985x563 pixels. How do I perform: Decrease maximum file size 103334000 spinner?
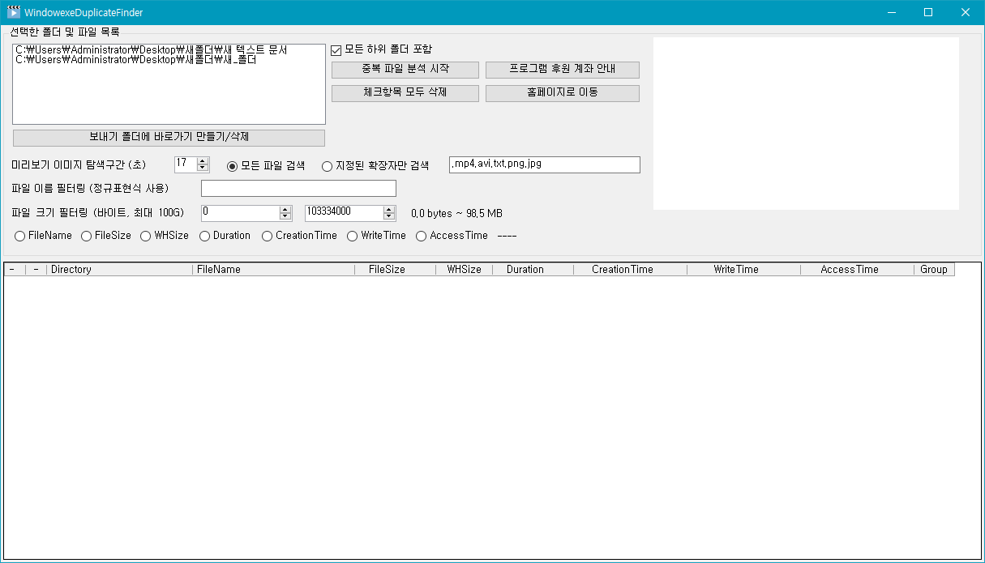(x=389, y=216)
